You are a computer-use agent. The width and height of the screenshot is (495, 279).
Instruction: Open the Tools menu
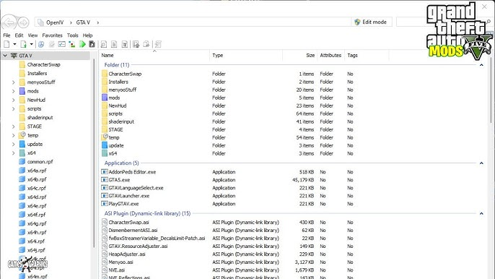click(72, 35)
